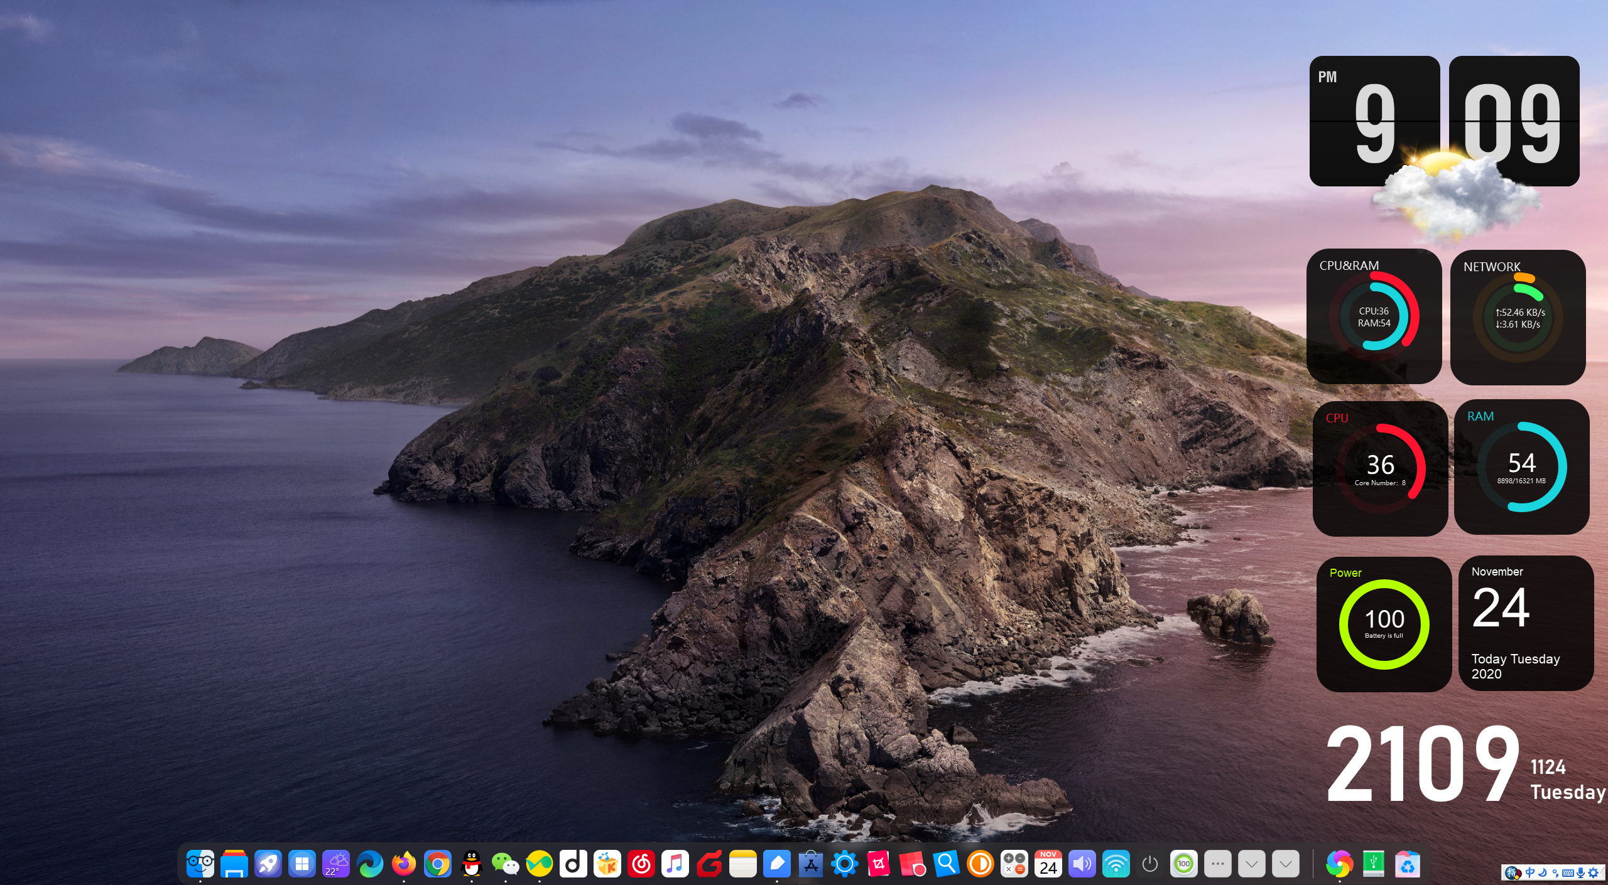Toggle the IME moon half-width mode
Viewport: 1608px width, 885px height.
point(1543,872)
